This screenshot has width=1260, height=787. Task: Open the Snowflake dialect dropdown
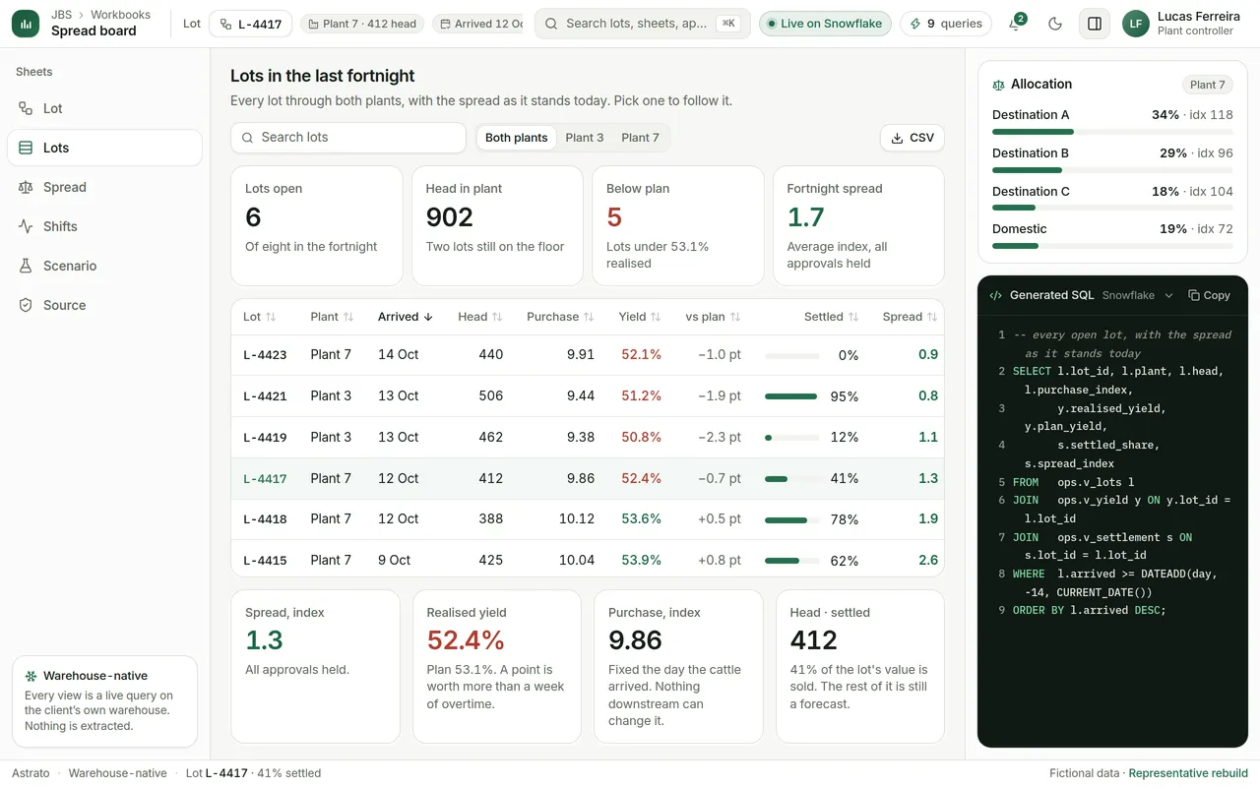1137,295
